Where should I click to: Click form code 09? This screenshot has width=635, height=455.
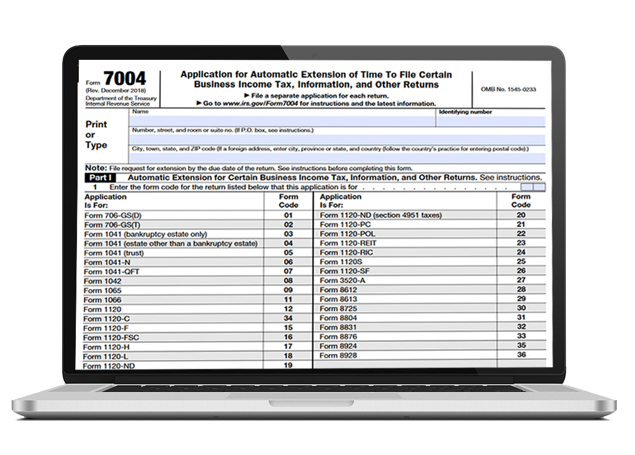point(288,290)
